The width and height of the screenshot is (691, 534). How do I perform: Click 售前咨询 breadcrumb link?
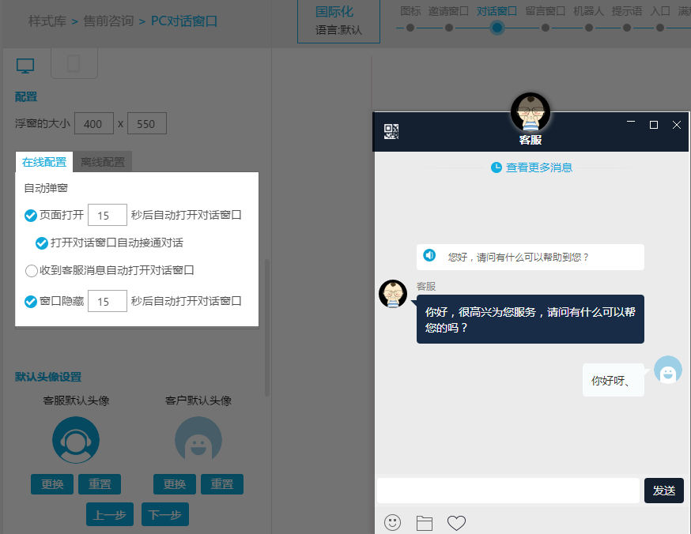point(108,21)
